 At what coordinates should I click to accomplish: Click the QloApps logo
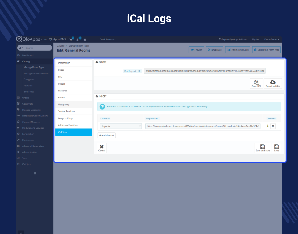click(x=28, y=39)
